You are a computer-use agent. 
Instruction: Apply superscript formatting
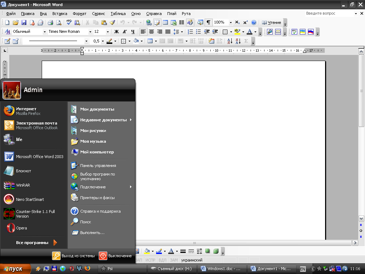pos(245,22)
